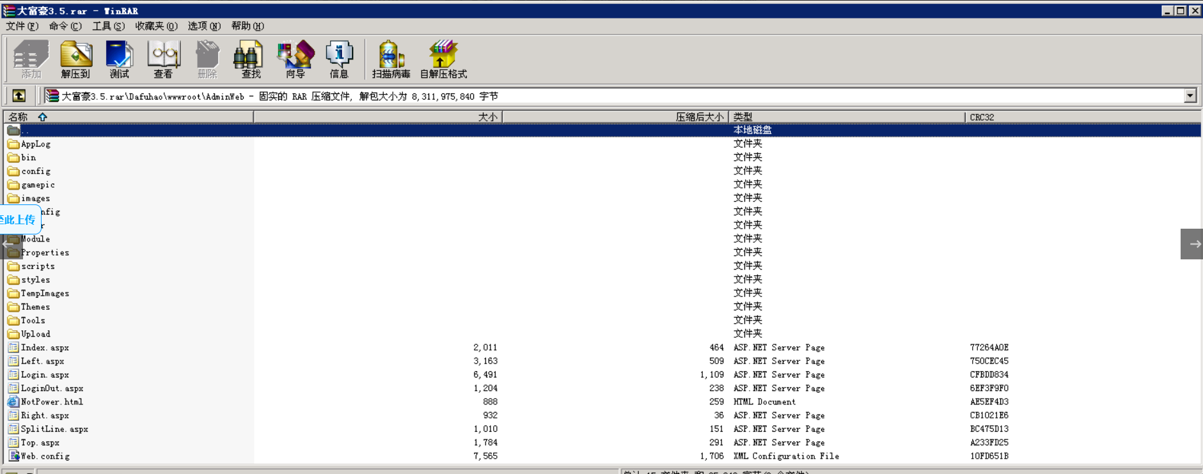Open the Favorites (收藏夹) menu
Screen dimensions: 1203x474
(156, 26)
